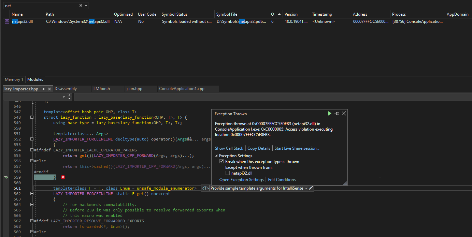Open the search history dropdown beside the filter box
This screenshot has width=472, height=237.
pos(87,5)
